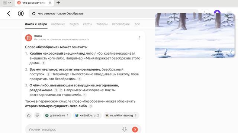Close the current browser tab

pos(50,3)
